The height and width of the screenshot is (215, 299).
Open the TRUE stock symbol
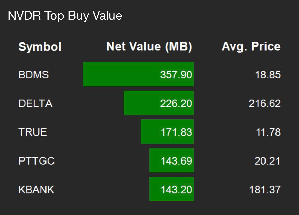(33, 132)
